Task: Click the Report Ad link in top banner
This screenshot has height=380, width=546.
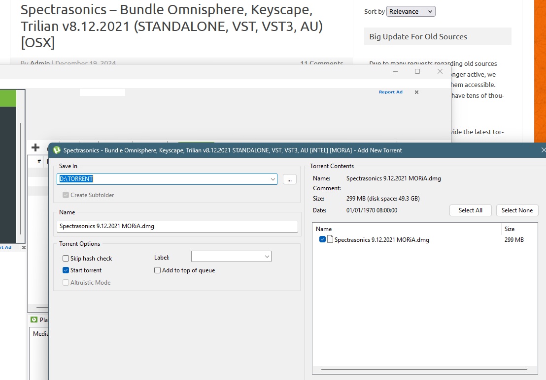Action: coord(391,92)
